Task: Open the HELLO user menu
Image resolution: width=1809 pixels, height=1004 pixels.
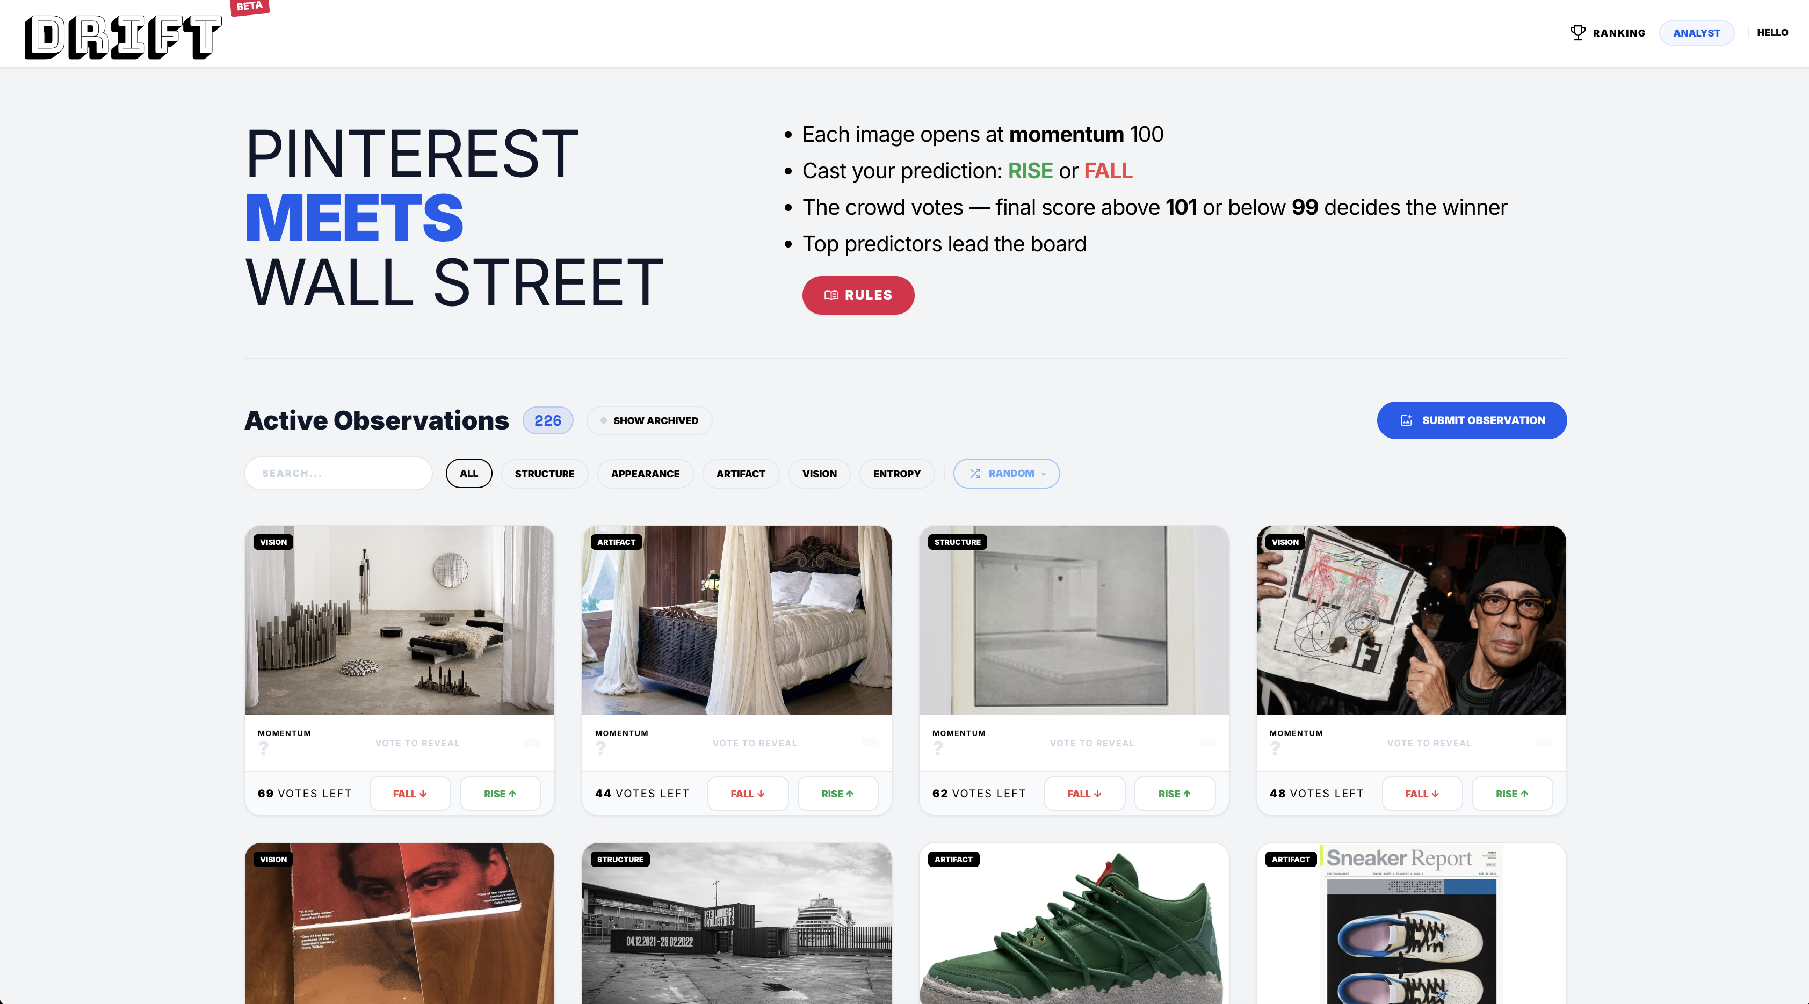Action: coord(1772,32)
